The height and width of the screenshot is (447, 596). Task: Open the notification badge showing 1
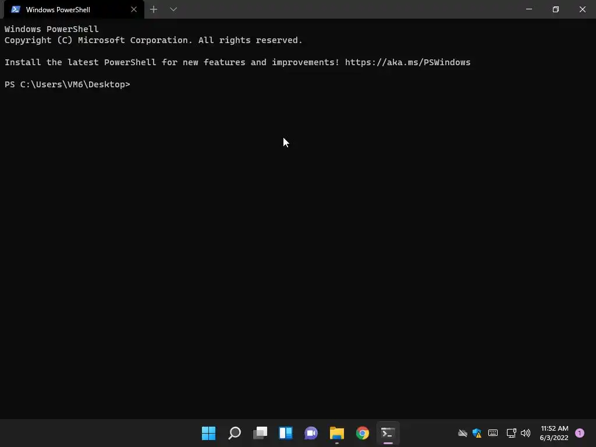pos(580,433)
